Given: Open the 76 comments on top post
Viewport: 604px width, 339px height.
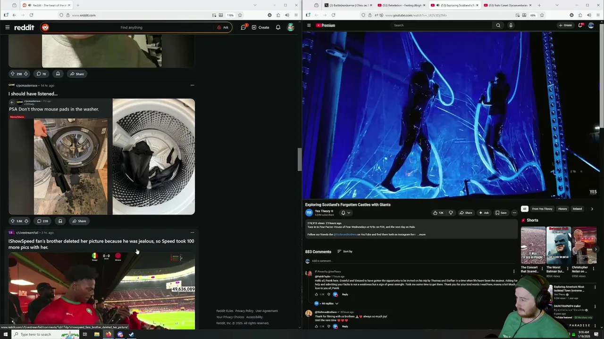Looking at the screenshot, I should 42,73.
